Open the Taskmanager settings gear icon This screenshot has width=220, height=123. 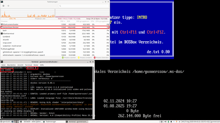click(4, 6)
